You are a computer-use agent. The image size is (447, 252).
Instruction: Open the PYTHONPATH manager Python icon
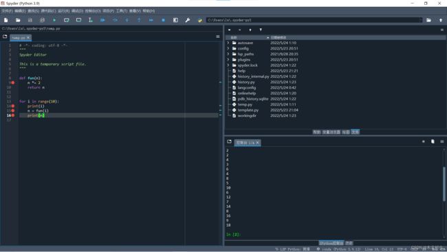(x=199, y=20)
